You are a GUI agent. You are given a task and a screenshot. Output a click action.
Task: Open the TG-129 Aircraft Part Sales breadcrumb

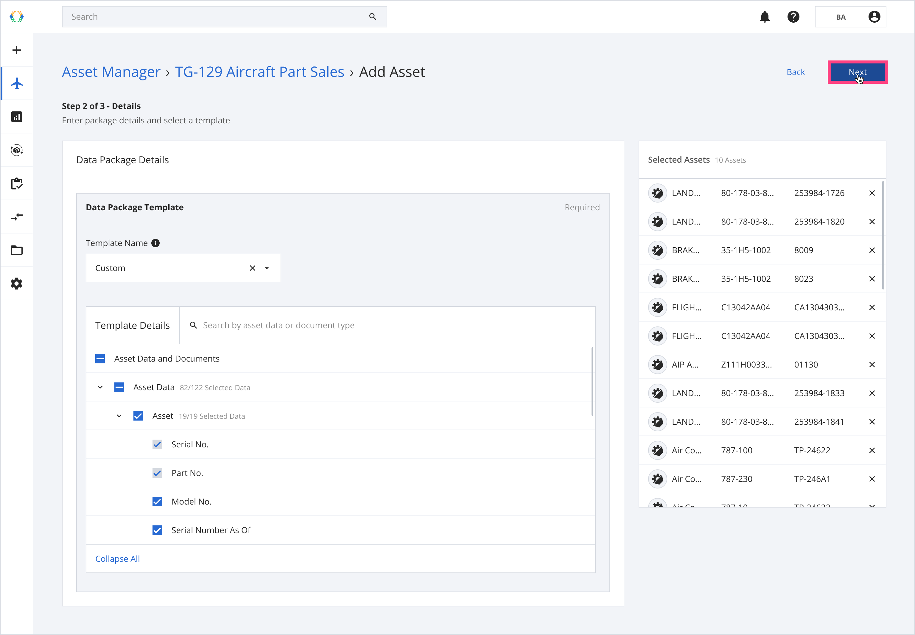pos(259,72)
